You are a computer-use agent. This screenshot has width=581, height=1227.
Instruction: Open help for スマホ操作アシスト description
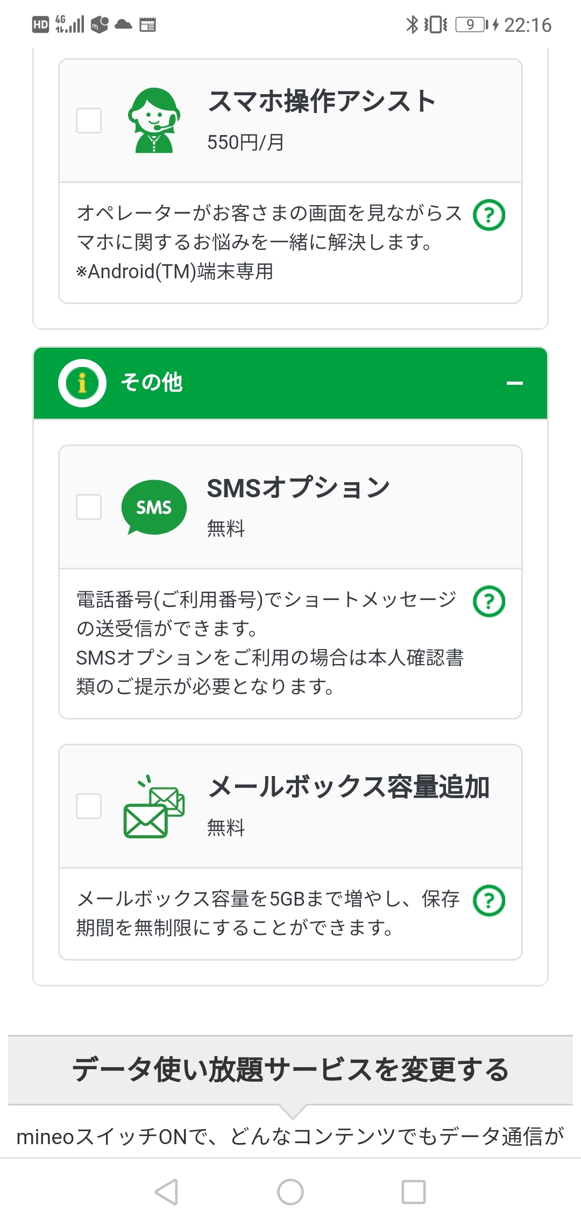pos(489,215)
